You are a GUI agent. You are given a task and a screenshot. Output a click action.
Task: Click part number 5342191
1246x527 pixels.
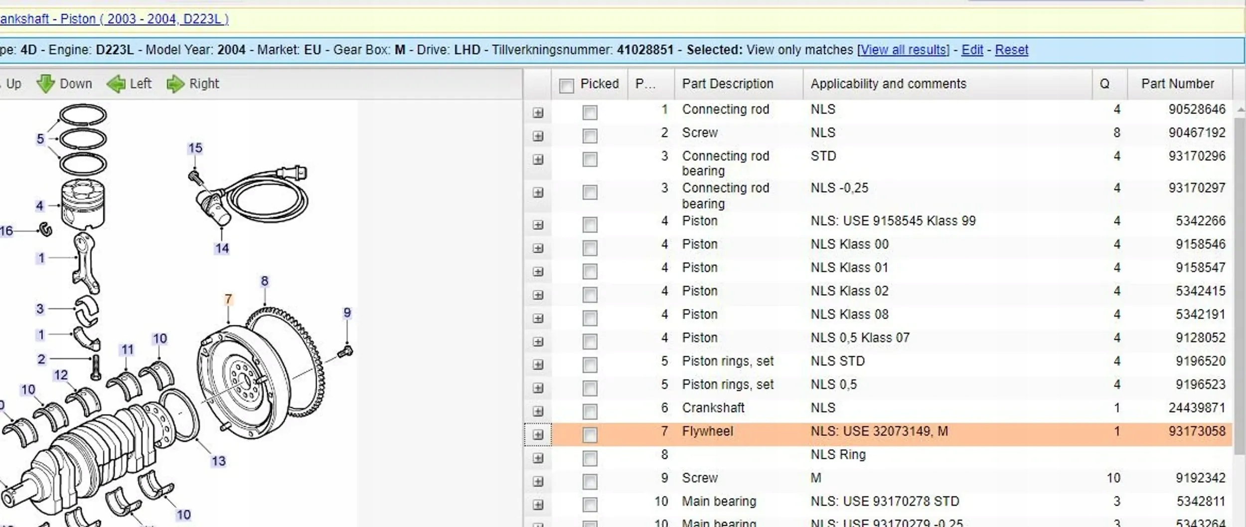point(1200,314)
